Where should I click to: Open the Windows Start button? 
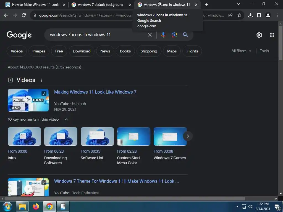[x=7, y=206]
